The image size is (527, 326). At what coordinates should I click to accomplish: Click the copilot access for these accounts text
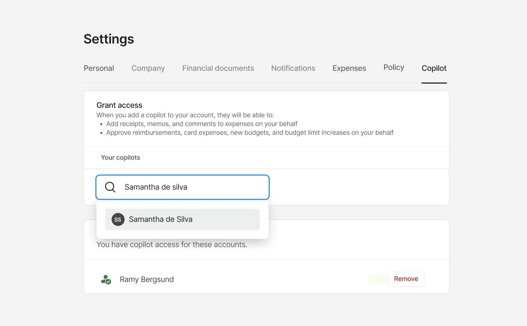click(x=172, y=244)
